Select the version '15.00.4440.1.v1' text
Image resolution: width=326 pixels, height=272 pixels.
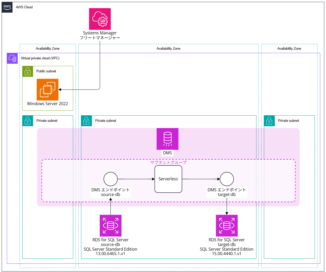(227, 254)
